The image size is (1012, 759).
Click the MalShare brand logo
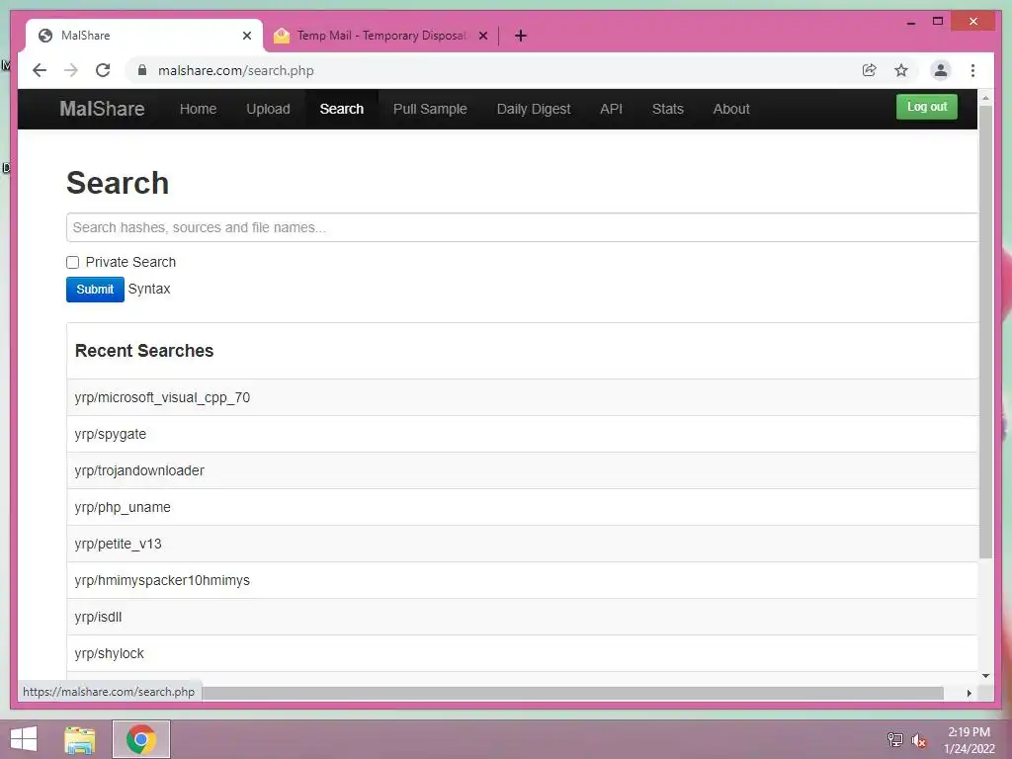[102, 109]
